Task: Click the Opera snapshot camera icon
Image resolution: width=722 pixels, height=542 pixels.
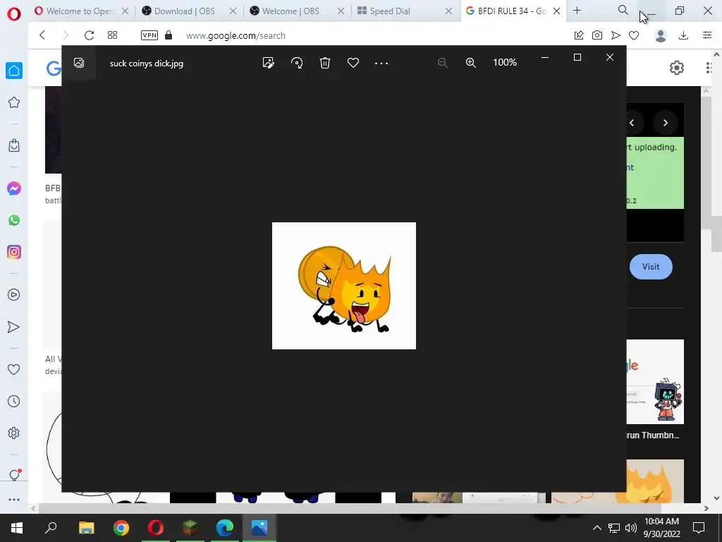Action: [597, 35]
